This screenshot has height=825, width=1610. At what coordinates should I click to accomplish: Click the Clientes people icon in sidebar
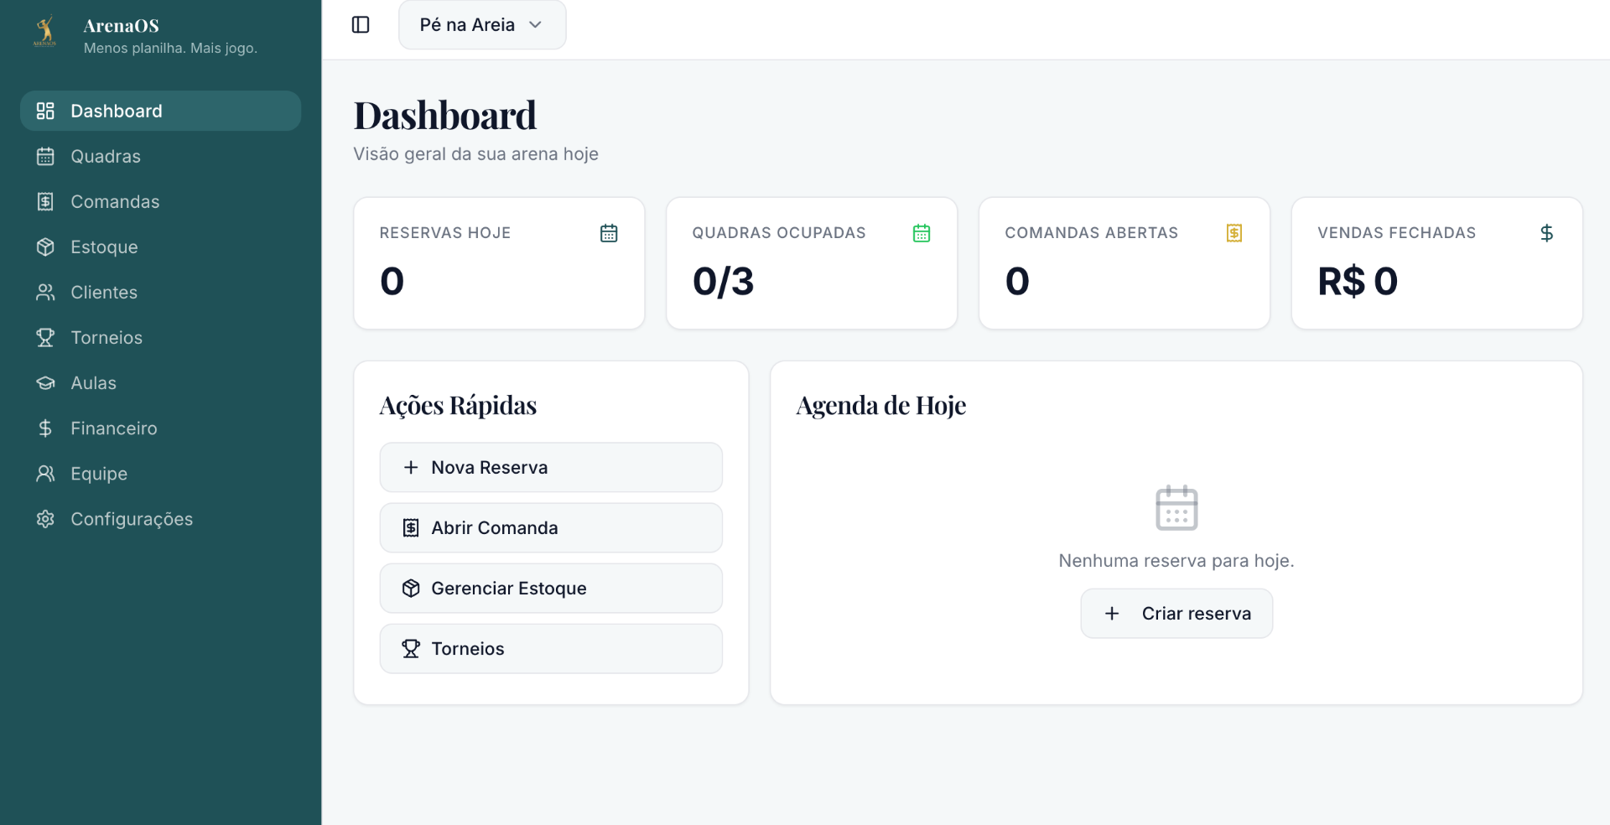(x=45, y=292)
